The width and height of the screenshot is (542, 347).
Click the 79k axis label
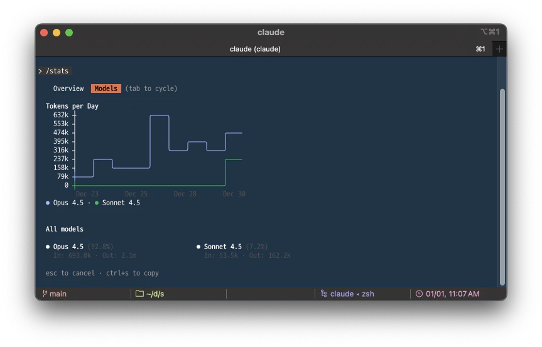(x=63, y=176)
